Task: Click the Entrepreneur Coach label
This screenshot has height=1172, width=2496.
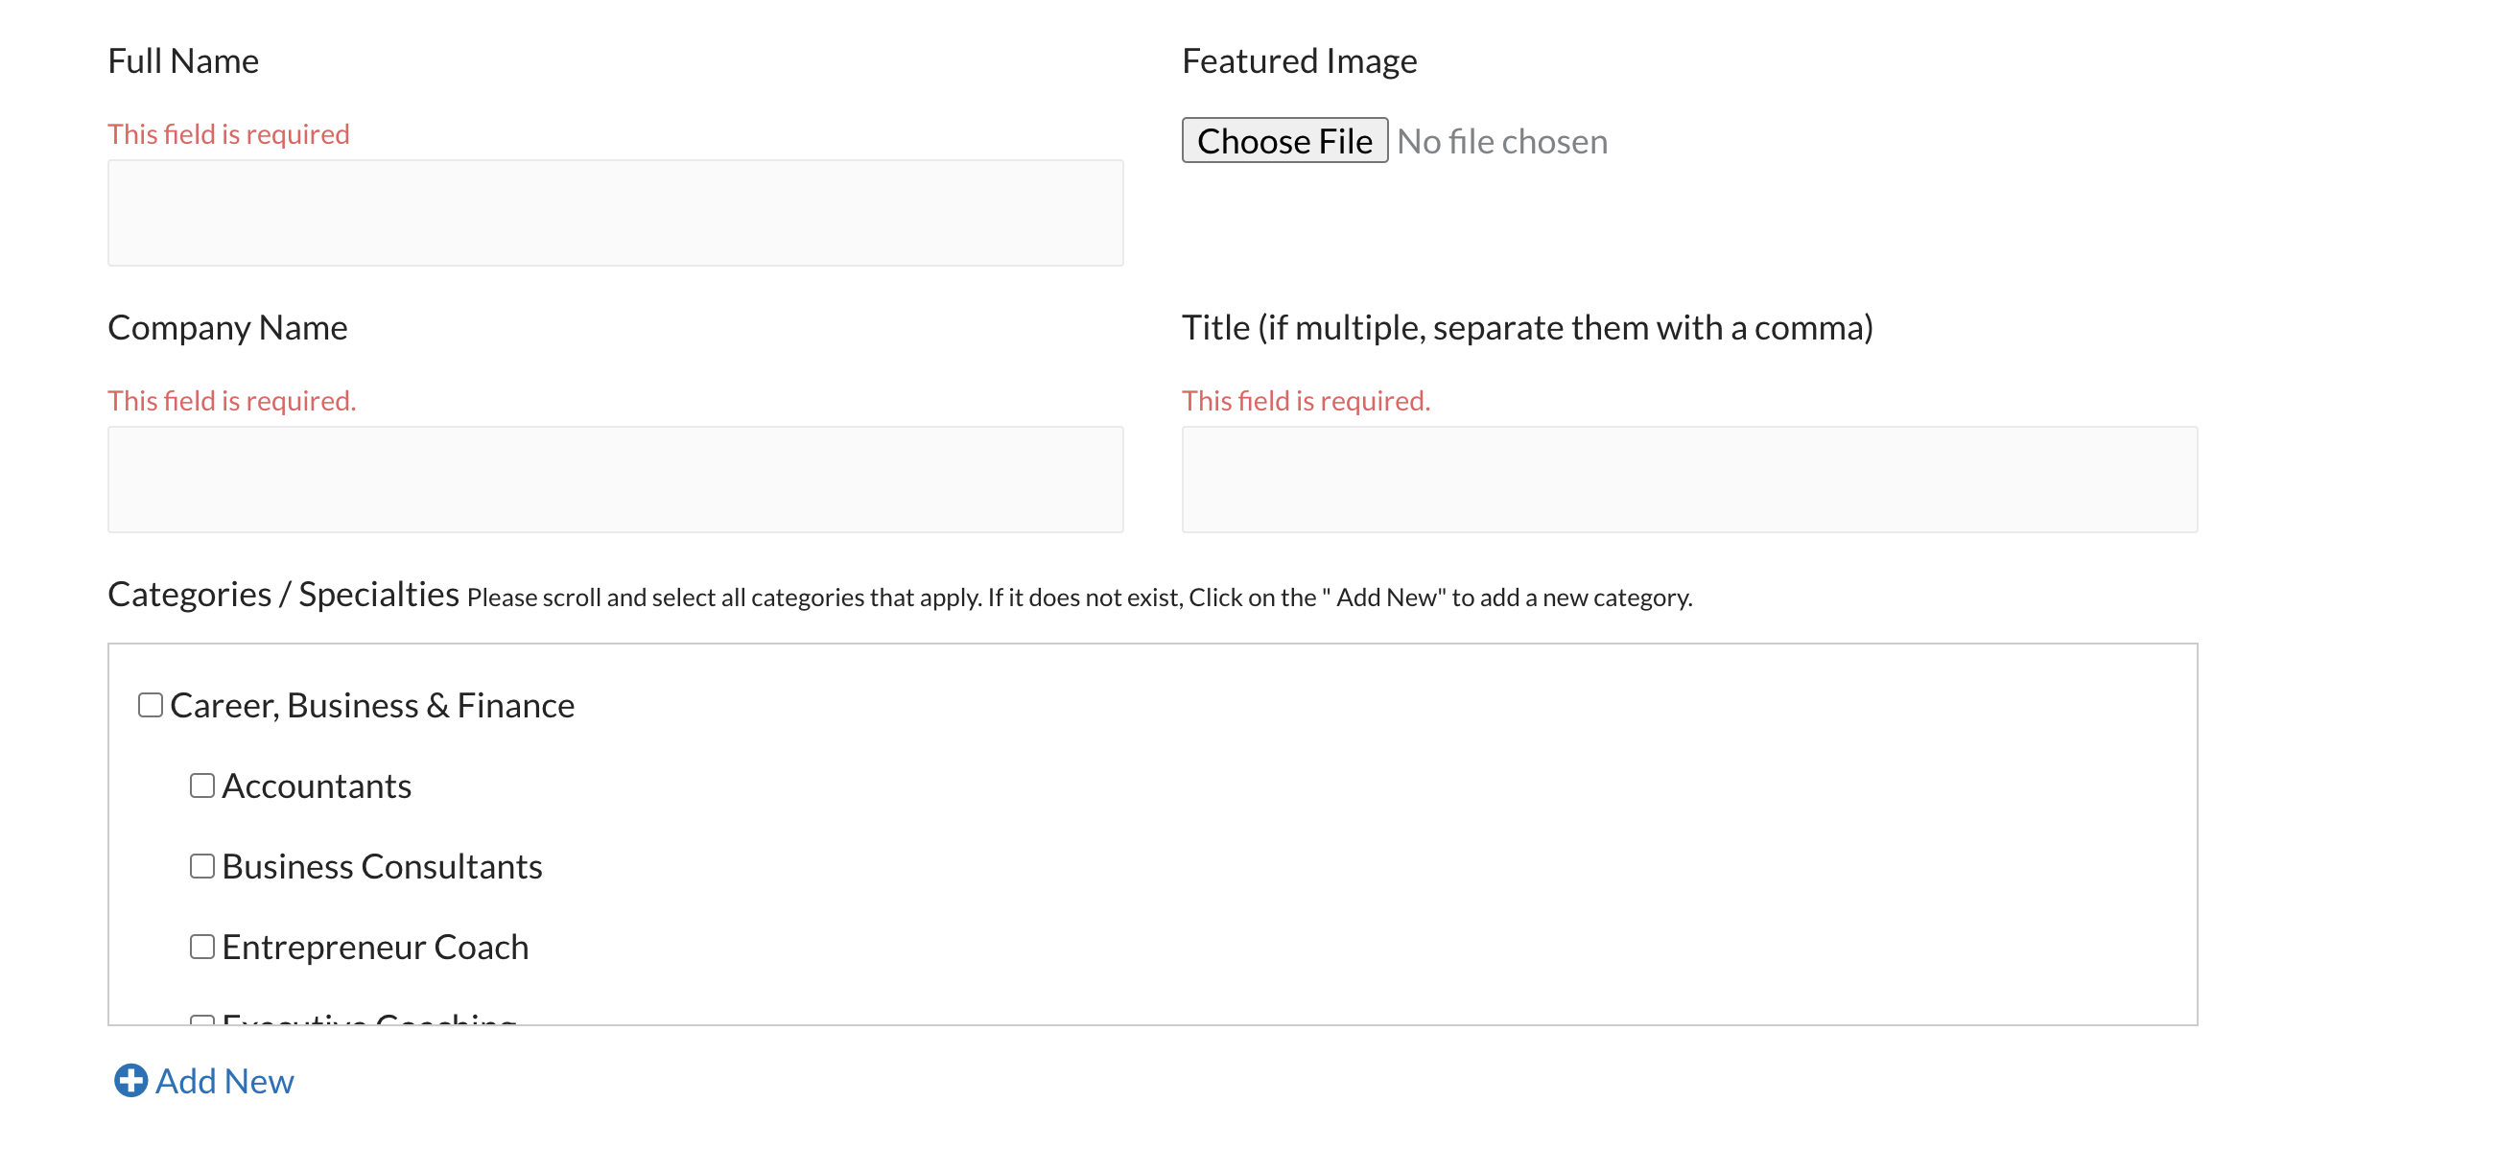Action: 375,947
